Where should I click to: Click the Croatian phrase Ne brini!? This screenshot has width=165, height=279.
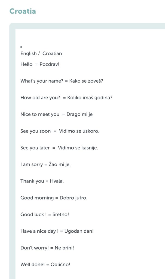tap(64, 248)
